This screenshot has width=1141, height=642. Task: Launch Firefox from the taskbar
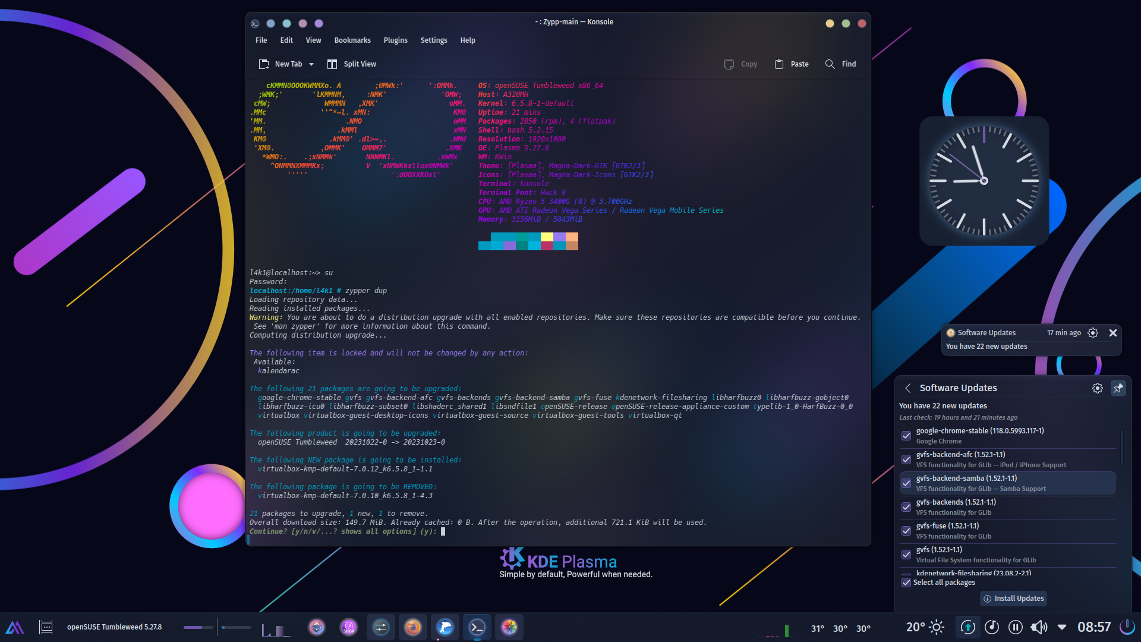[x=413, y=627]
